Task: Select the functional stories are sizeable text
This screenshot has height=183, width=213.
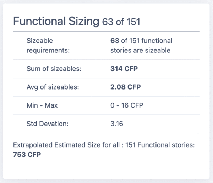Action: (141, 46)
